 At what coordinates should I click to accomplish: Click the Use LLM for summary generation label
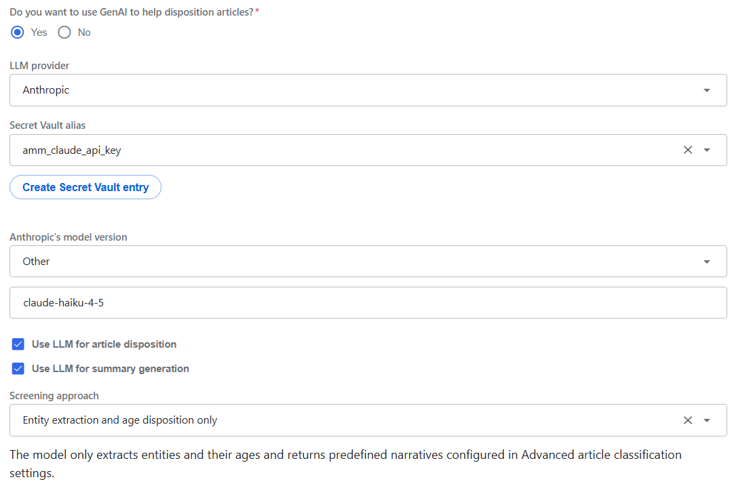(111, 369)
